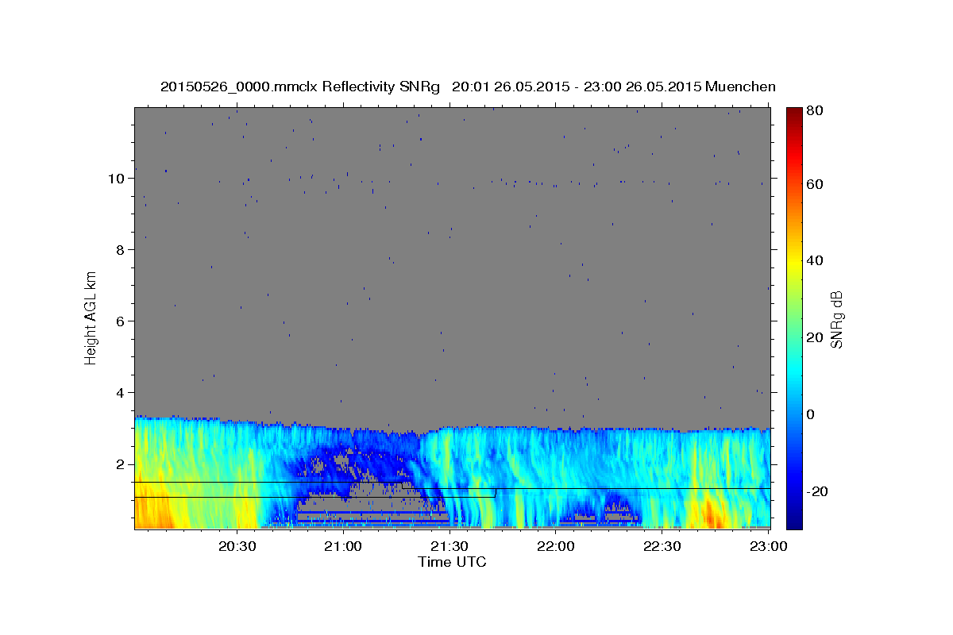This screenshot has height=635, width=953.
Task: Click the height tick label 4
Action: 121,393
